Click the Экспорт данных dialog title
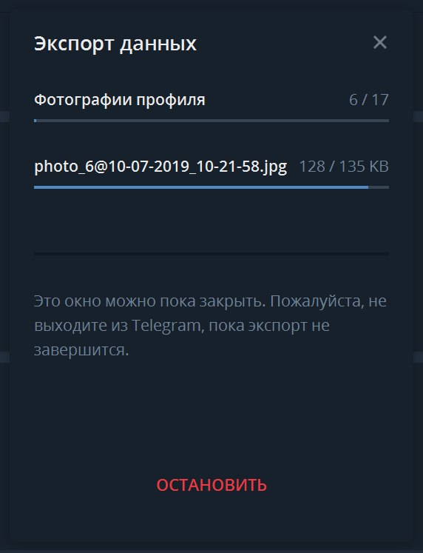This screenshot has height=553, width=423. (x=115, y=44)
